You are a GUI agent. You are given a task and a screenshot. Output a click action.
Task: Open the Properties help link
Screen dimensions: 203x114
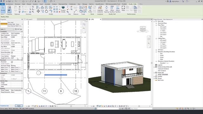[x=4, y=106]
